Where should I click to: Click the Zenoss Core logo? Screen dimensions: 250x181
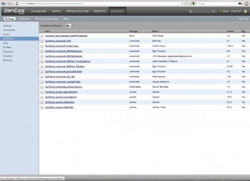pyautogui.click(x=14, y=11)
